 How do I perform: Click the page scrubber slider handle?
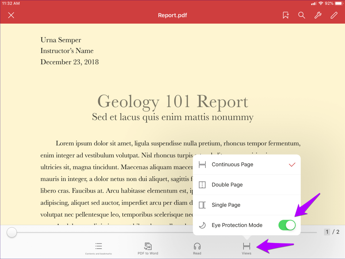(x=12, y=232)
